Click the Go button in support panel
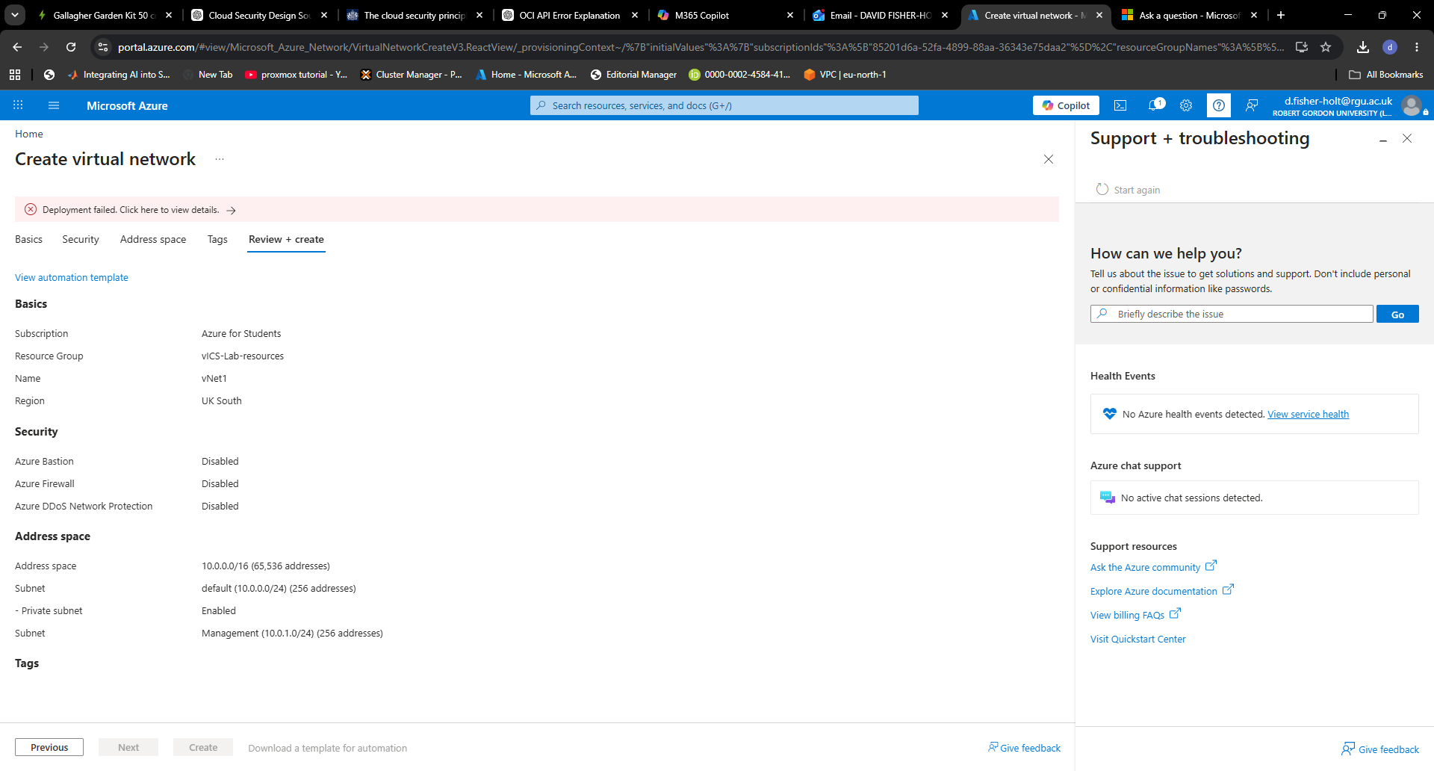The height and width of the screenshot is (771, 1434). pos(1397,314)
